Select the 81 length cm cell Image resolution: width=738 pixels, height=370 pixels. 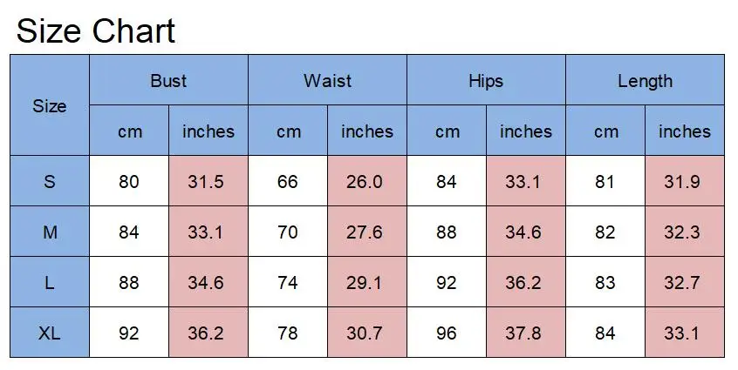[x=605, y=181]
